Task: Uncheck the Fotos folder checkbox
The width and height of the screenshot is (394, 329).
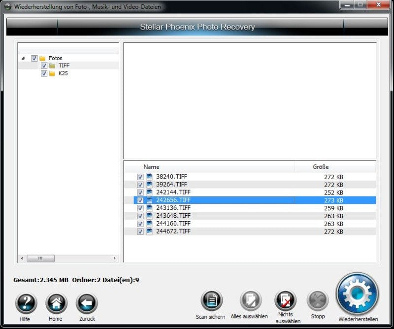Action: click(x=34, y=58)
